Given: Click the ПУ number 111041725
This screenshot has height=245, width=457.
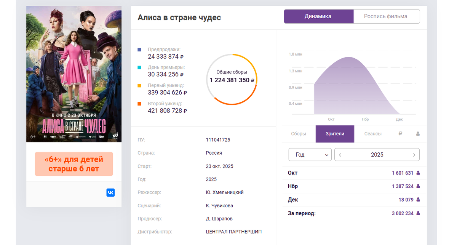Looking at the screenshot, I should point(218,140).
